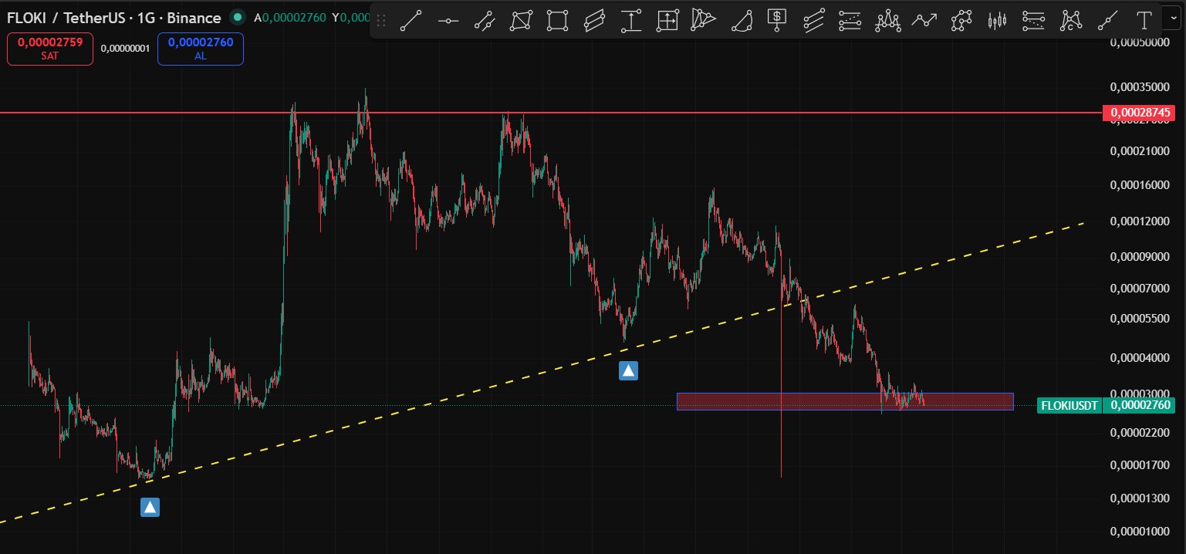The height and width of the screenshot is (554, 1186).
Task: Expand the drawing toolbar chevron dropdown
Action: [x=1175, y=19]
